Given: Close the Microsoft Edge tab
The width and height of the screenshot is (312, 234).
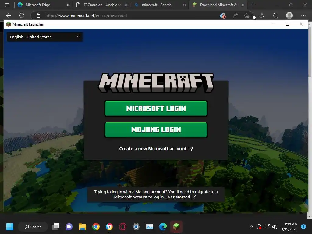Looking at the screenshot, I should pos(68,5).
